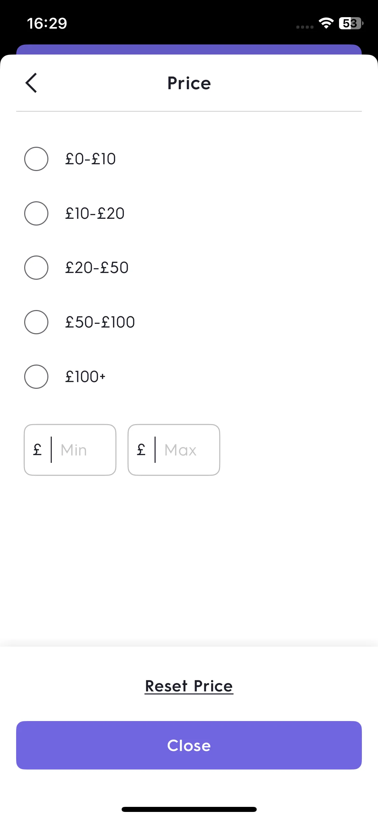Viewport: 378px width, 820px height.
Task: Tap the Wi-Fi status icon
Action: click(x=326, y=23)
